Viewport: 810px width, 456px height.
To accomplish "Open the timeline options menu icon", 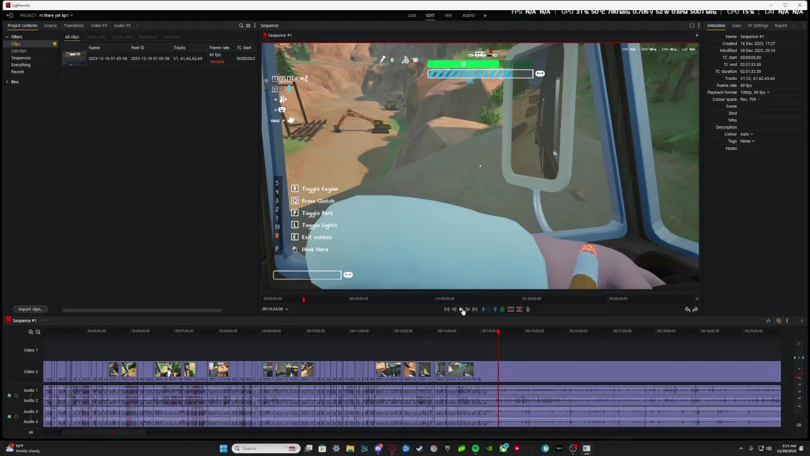I will point(787,320).
